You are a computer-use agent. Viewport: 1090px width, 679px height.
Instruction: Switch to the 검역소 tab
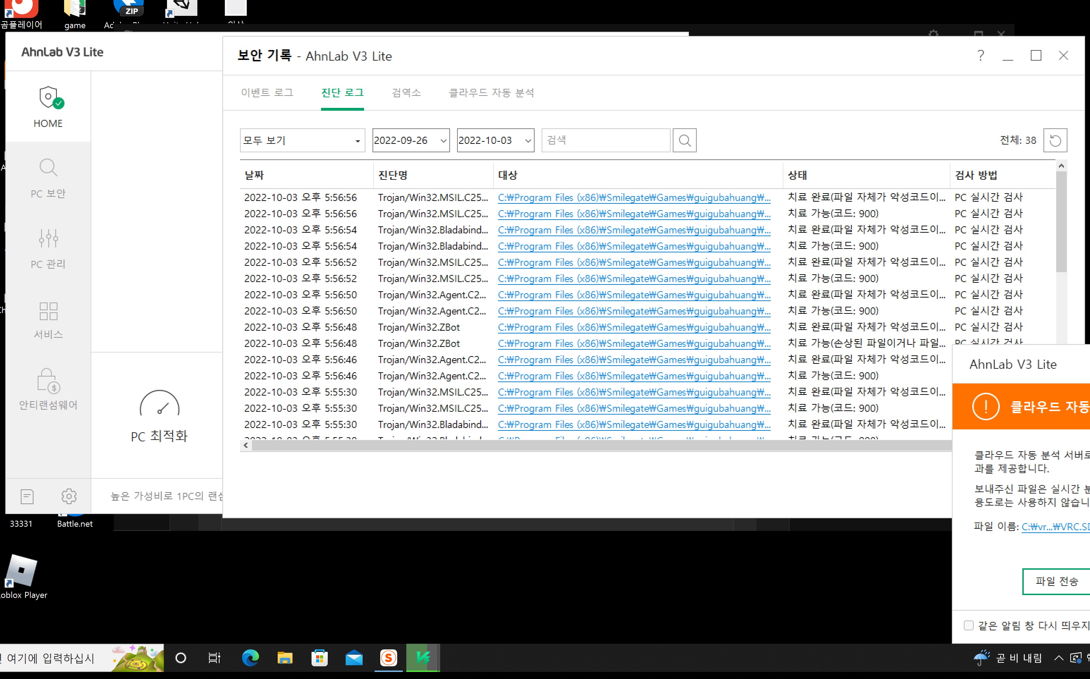406,92
